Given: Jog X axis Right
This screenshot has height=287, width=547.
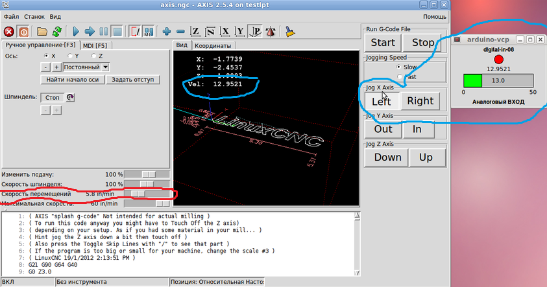Looking at the screenshot, I should pyautogui.click(x=420, y=101).
